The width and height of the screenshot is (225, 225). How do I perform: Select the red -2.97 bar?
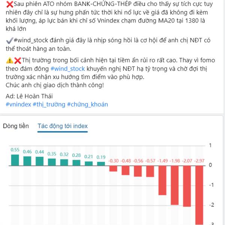199,195
